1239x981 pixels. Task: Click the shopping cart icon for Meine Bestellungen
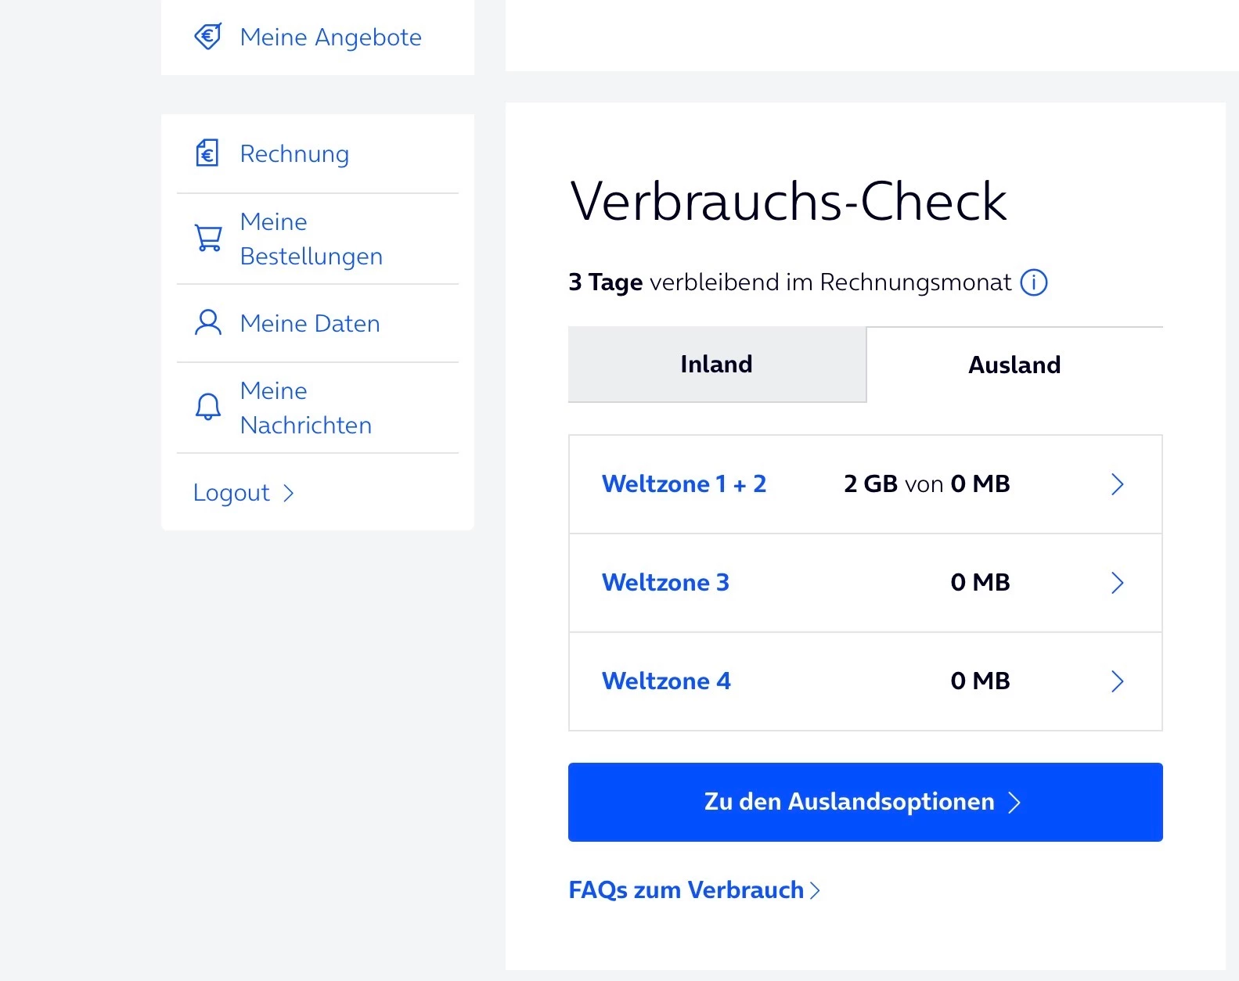pyautogui.click(x=208, y=238)
